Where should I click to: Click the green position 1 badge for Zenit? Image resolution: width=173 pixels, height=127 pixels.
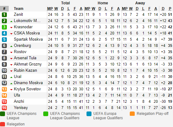coord(4,15)
